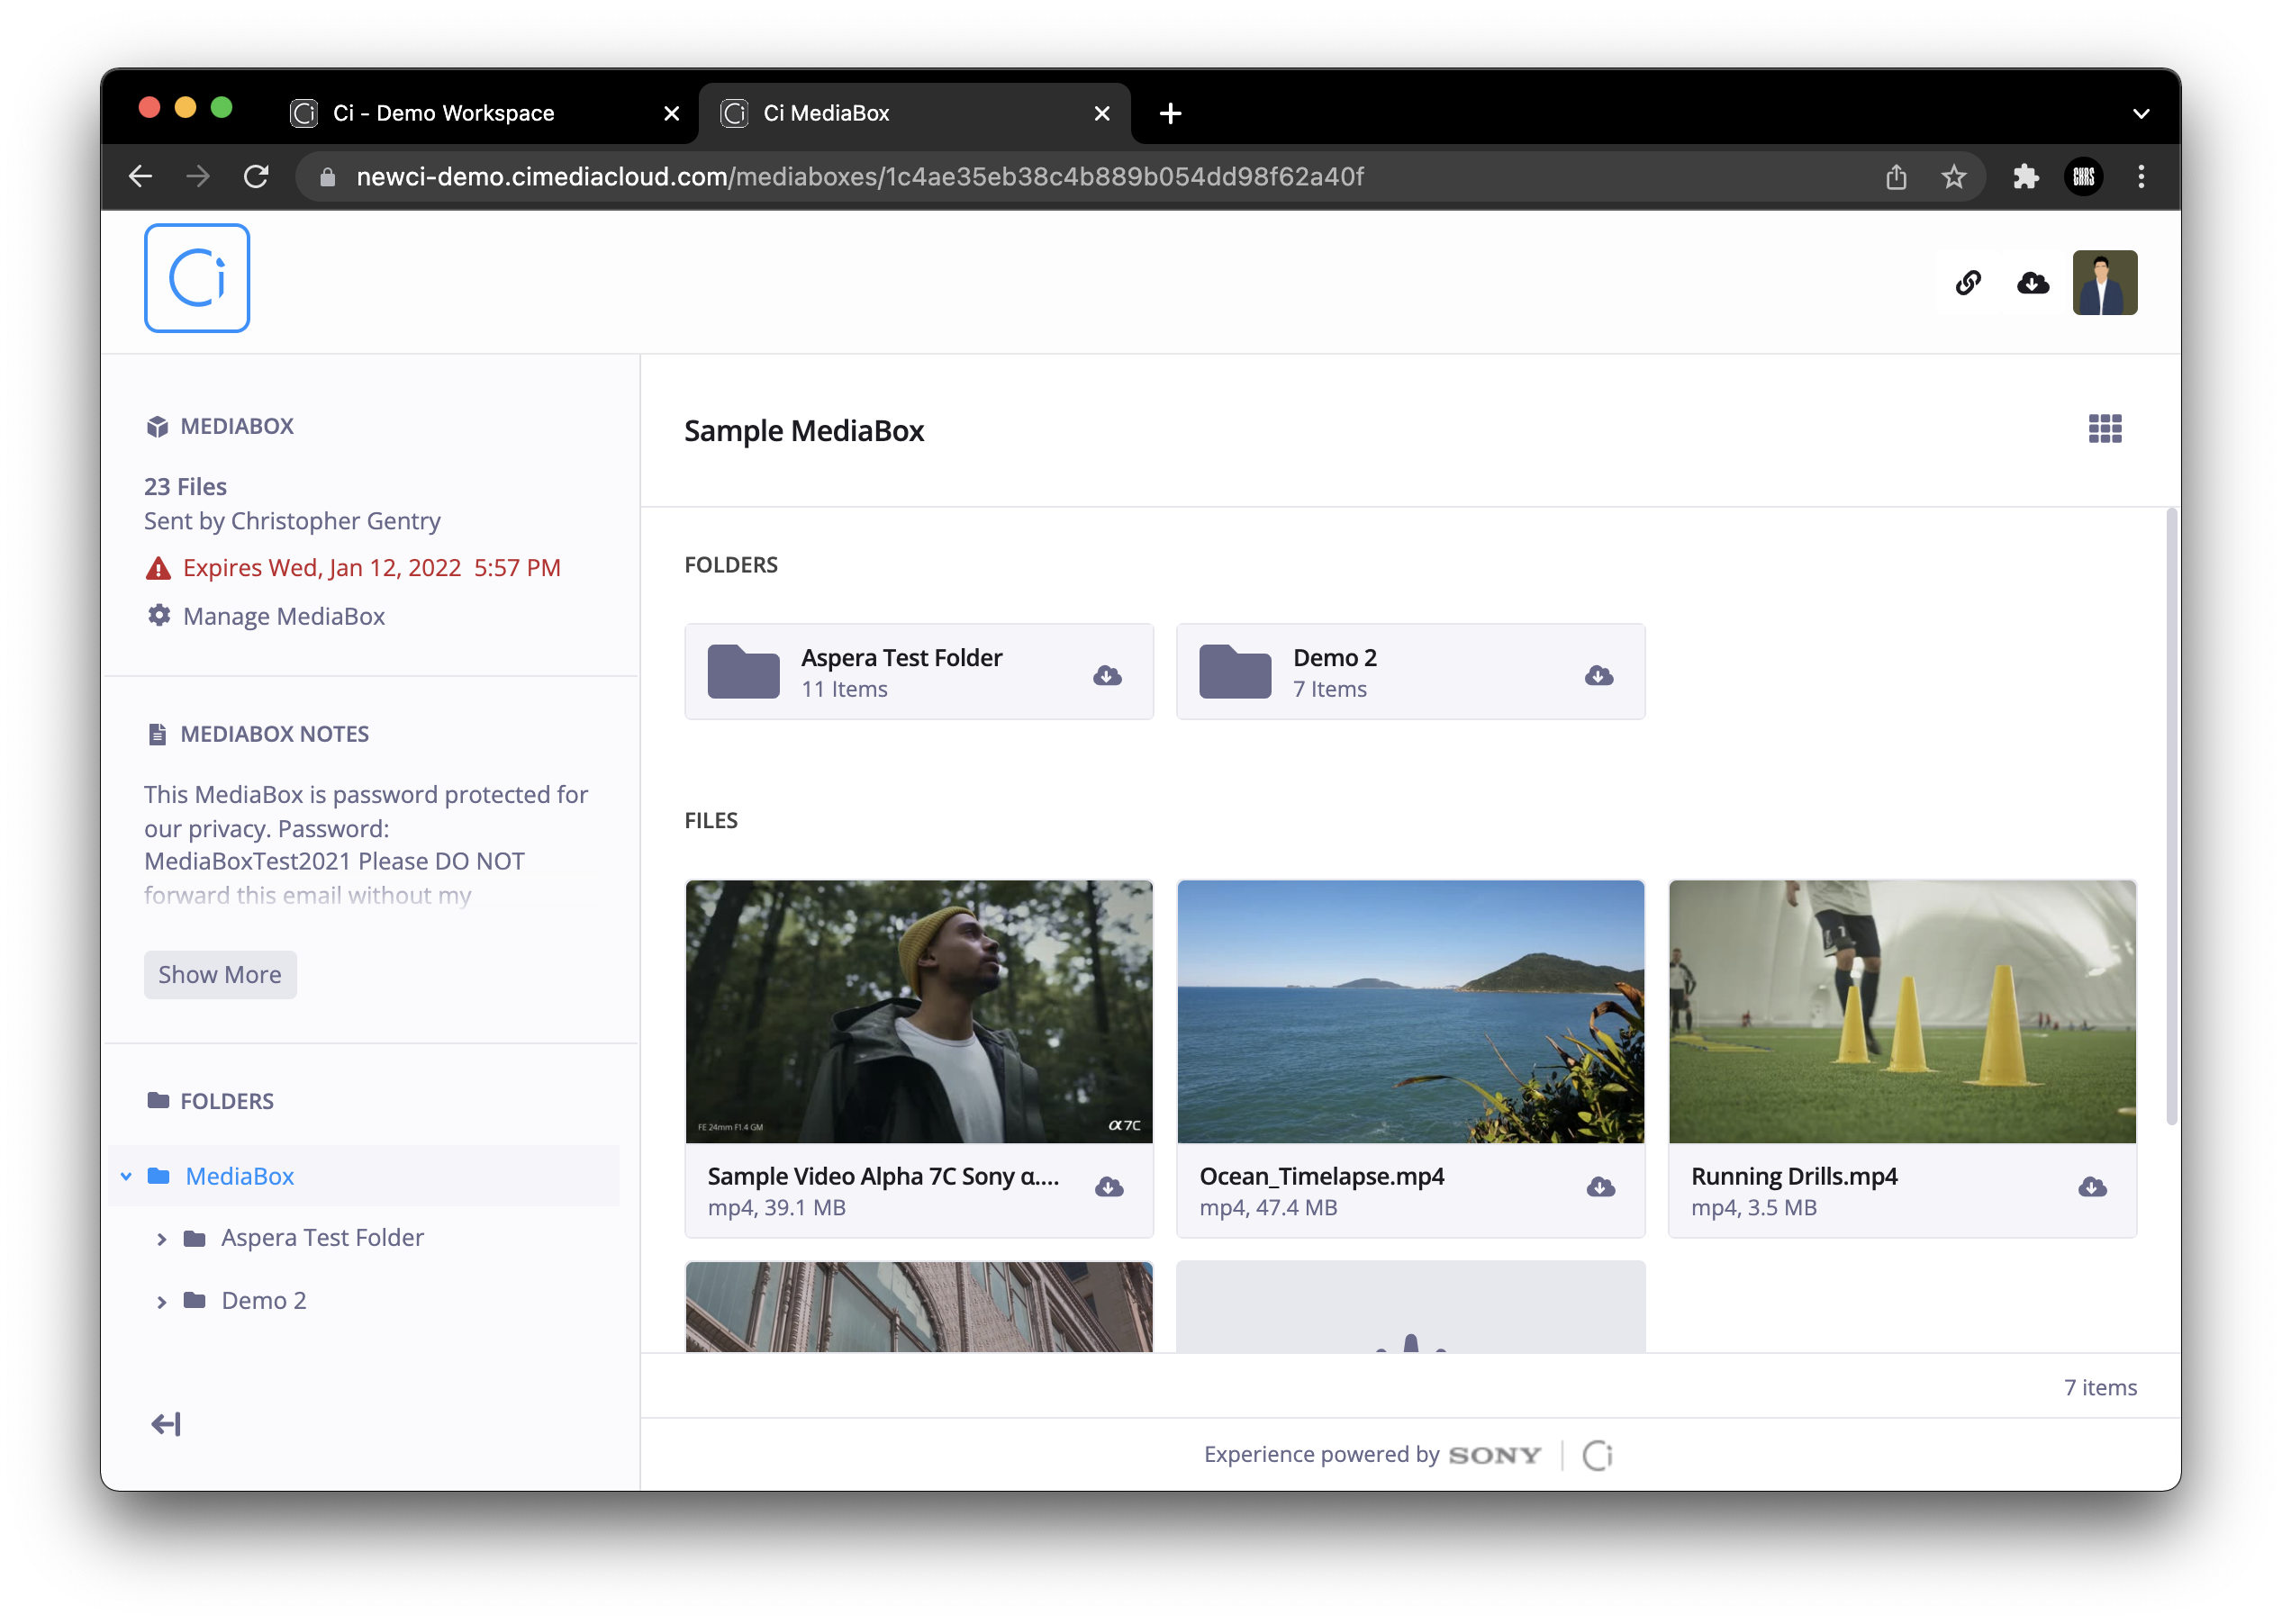Screen dimensions: 2282x1624
Task: Download the Aspera Test Folder
Action: tap(1108, 675)
